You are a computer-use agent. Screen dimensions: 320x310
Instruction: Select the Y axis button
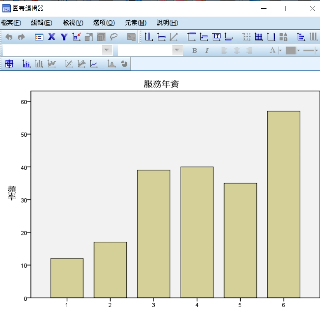pos(64,37)
